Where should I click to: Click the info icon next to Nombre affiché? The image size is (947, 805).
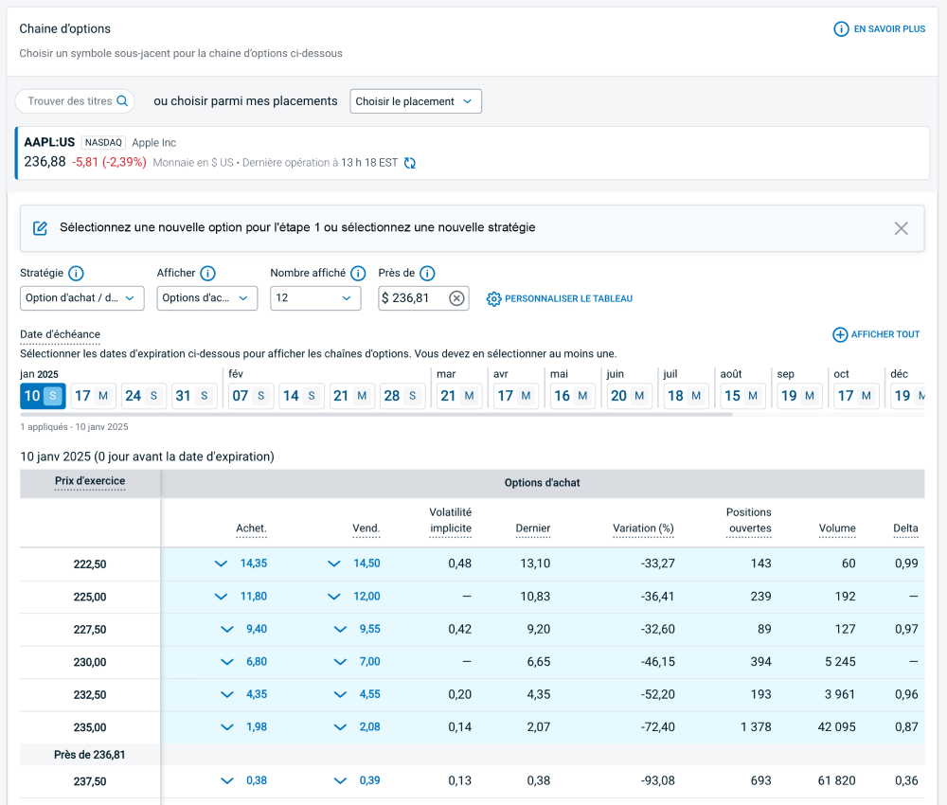[x=358, y=274]
